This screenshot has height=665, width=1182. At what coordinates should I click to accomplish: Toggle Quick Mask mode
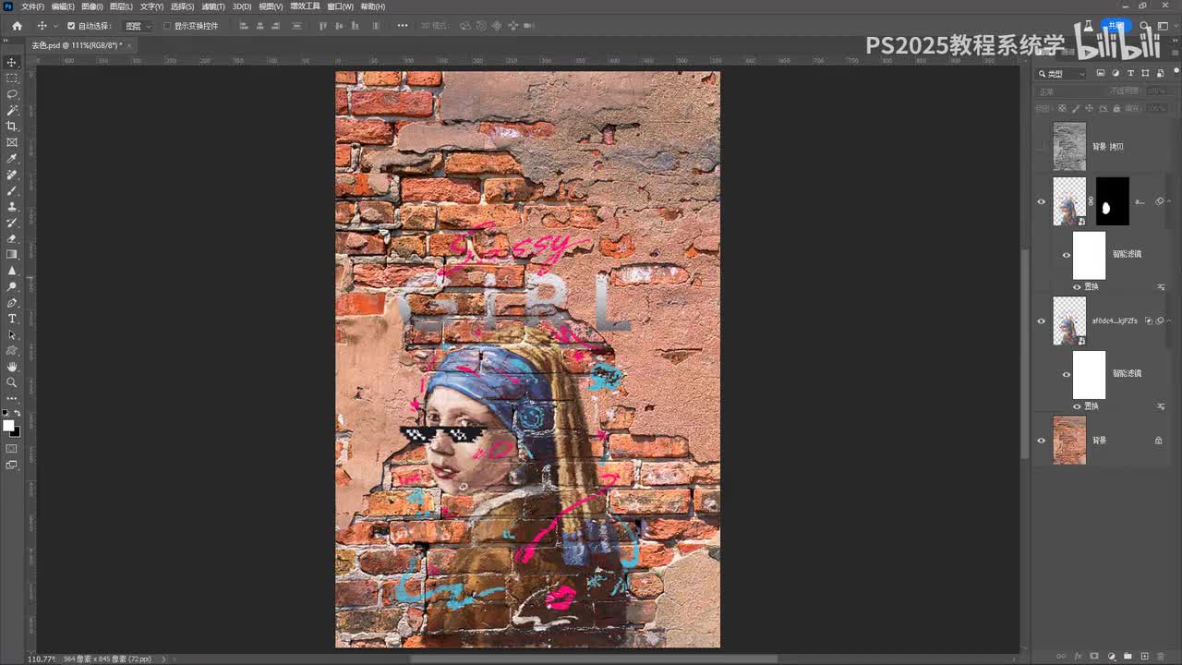12,449
